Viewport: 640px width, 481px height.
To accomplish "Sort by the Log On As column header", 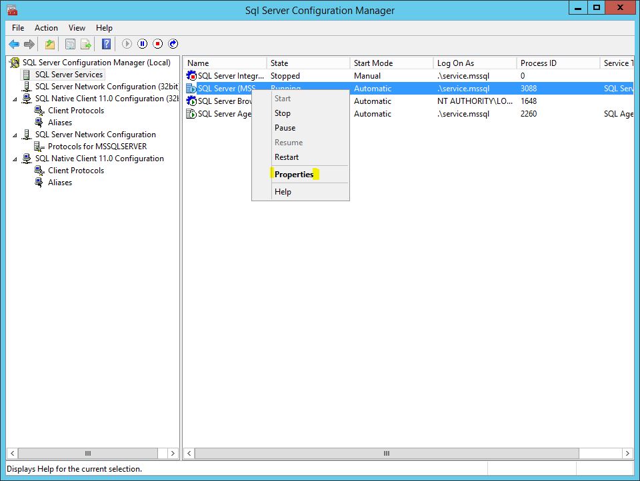I will click(x=475, y=63).
